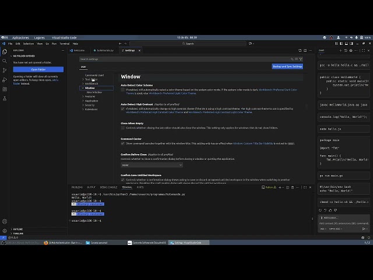This screenshot has height=280, width=373.
Task: Switch to the Problems panel tab
Action: [77, 187]
